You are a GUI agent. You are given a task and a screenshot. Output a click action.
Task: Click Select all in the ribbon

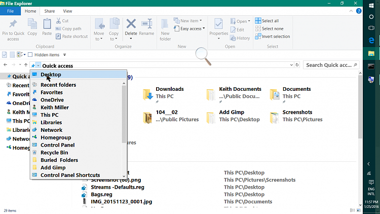(267, 21)
